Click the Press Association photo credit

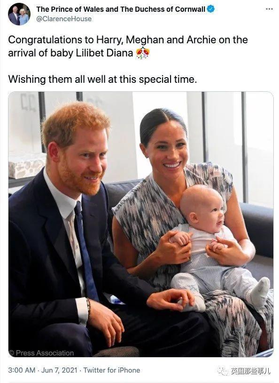tap(41, 353)
